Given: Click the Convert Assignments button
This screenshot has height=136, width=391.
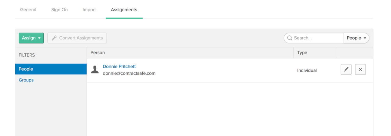Looking at the screenshot, I should (x=77, y=38).
